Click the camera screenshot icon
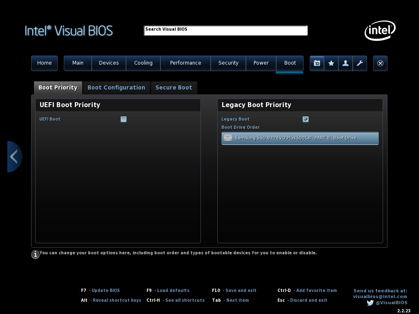 317,63
